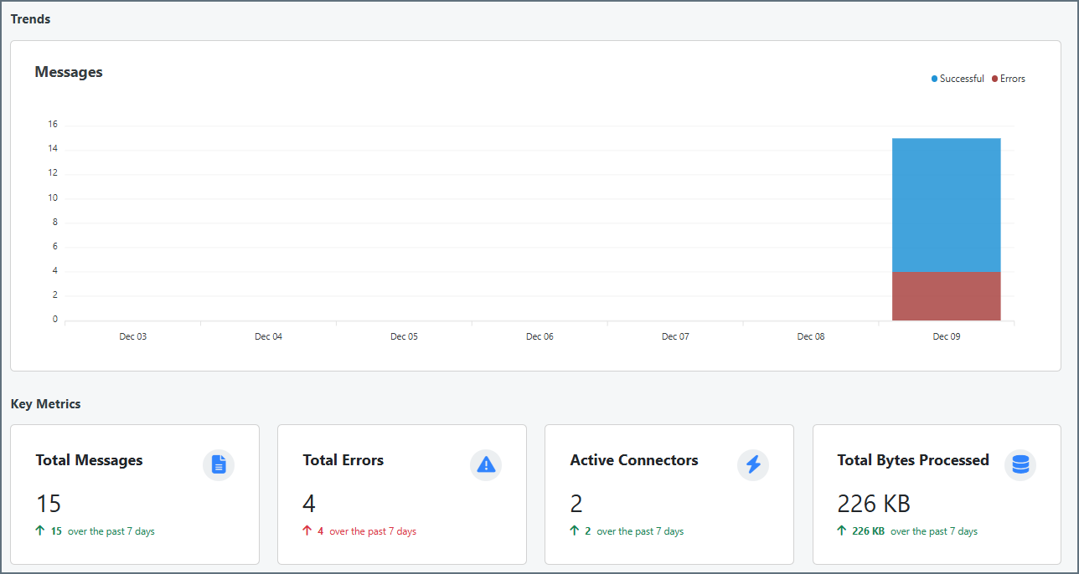The width and height of the screenshot is (1079, 574).
Task: Click the Messages chart title
Action: [x=69, y=72]
